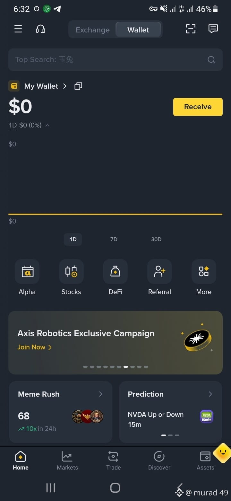231x501 pixels.
Task: Collapse the 1D change caret
Action: [x=47, y=125]
